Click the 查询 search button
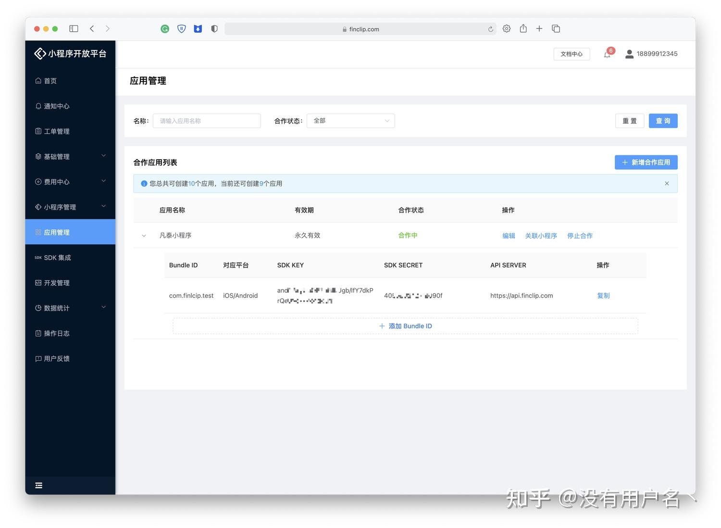Image resolution: width=721 pixels, height=528 pixels. (663, 121)
